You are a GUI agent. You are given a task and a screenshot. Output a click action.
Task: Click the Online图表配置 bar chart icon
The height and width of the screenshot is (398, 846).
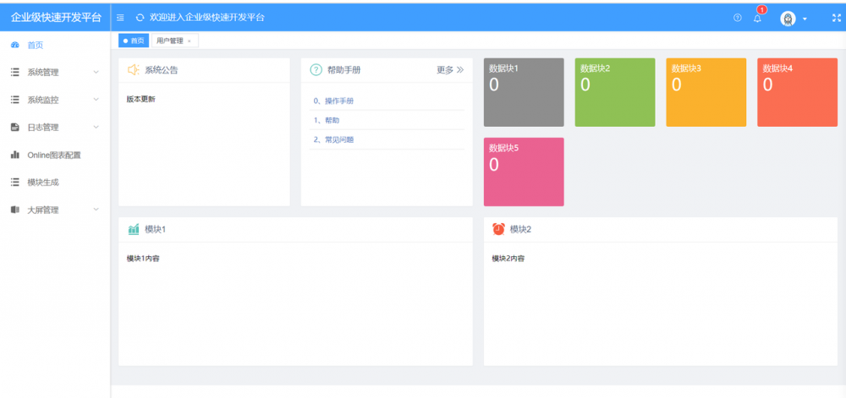point(15,155)
